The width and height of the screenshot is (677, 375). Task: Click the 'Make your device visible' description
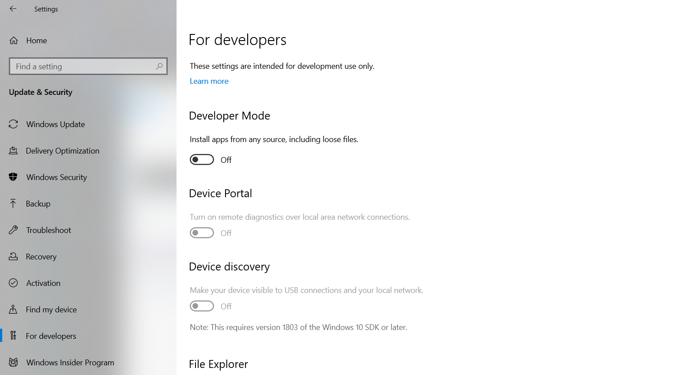(x=306, y=290)
